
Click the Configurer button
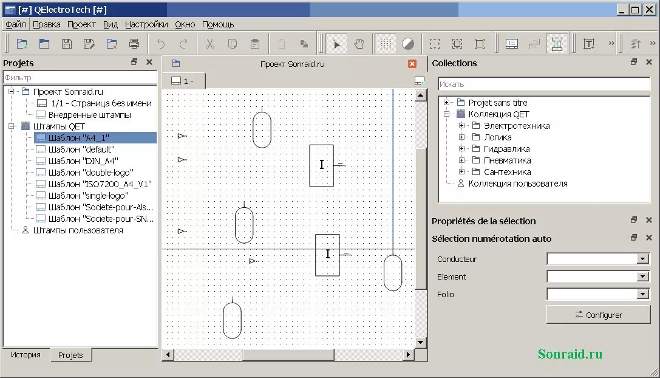pyautogui.click(x=598, y=315)
